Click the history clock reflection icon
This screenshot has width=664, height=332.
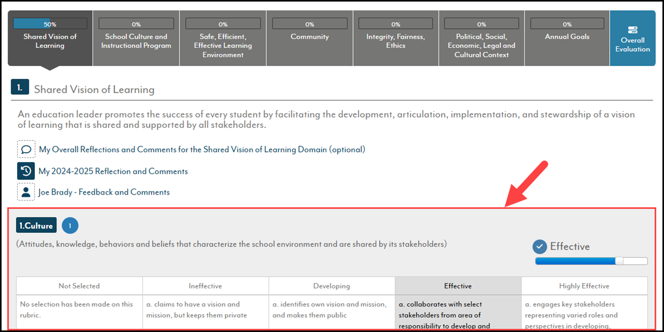click(x=26, y=171)
